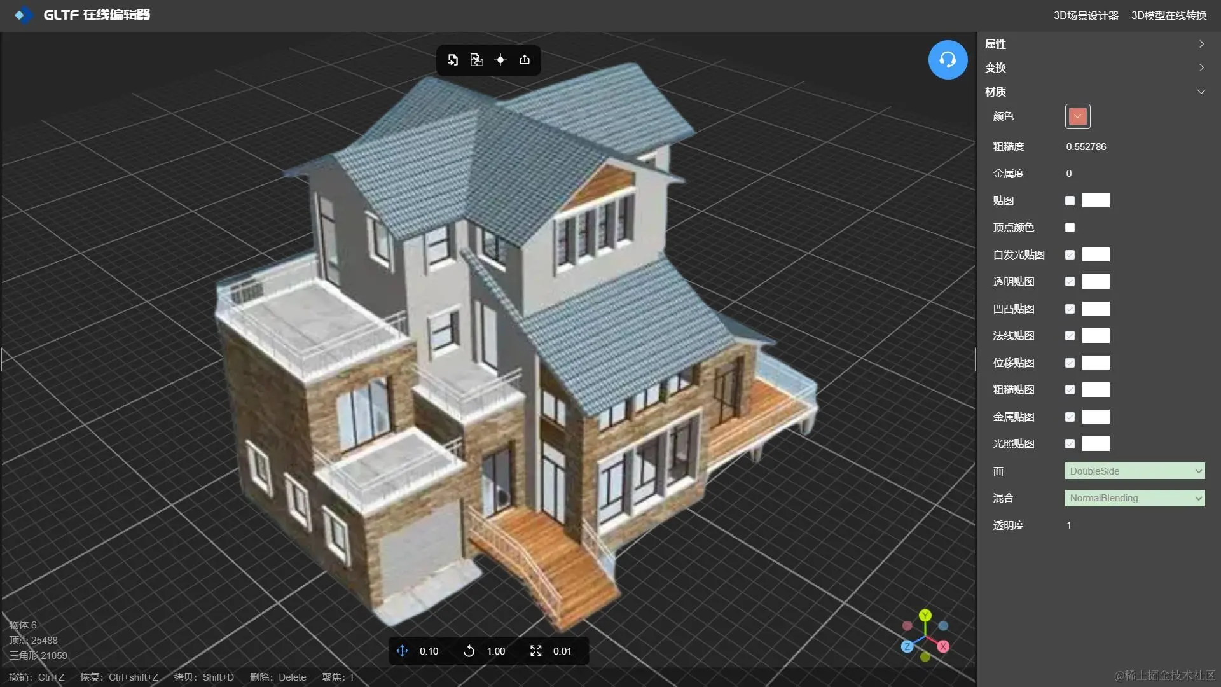Screen dimensions: 1221x687
Task: Open the NormalBlending blend mode dropdown
Action: 1135,498
